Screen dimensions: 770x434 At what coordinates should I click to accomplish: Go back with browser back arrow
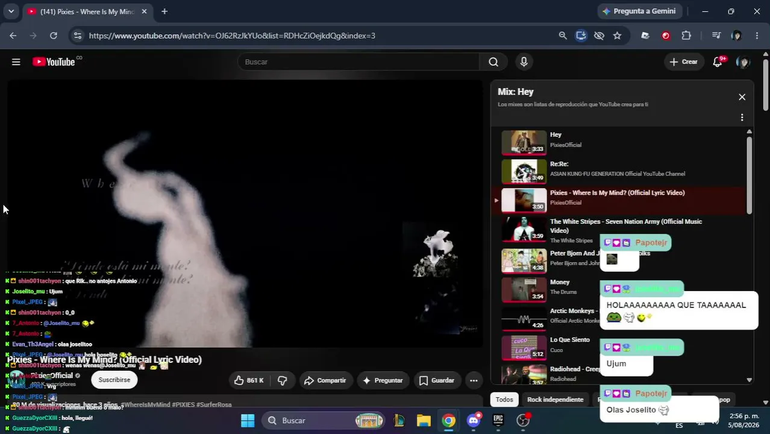[13, 36]
